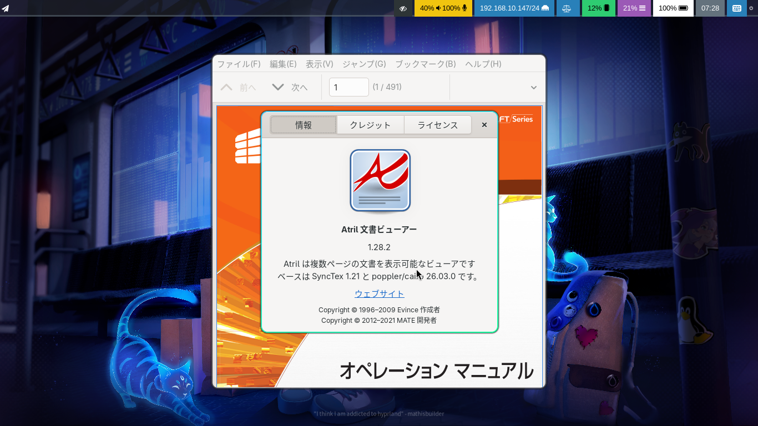Open the ヘルプ(H) menu

pyautogui.click(x=483, y=64)
